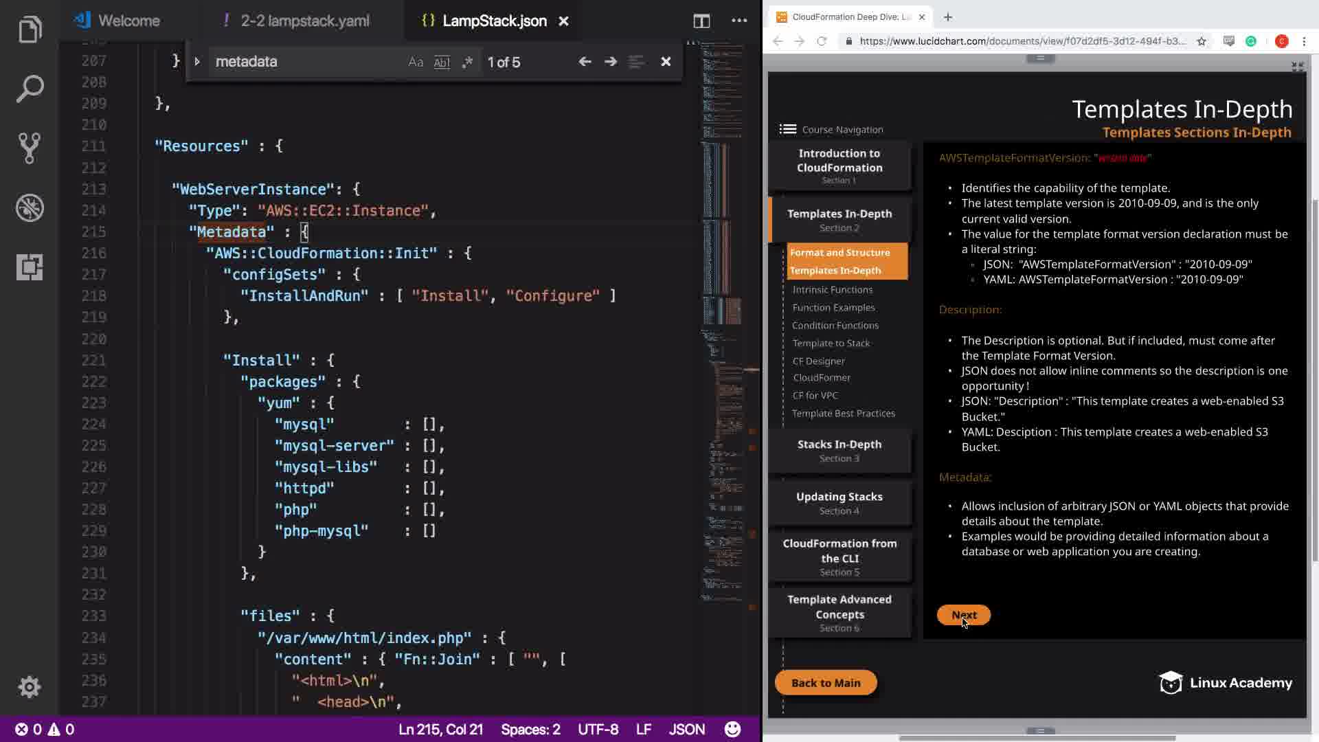The height and width of the screenshot is (742, 1319).
Task: Toggle Match Whole Word option
Action: point(442,62)
